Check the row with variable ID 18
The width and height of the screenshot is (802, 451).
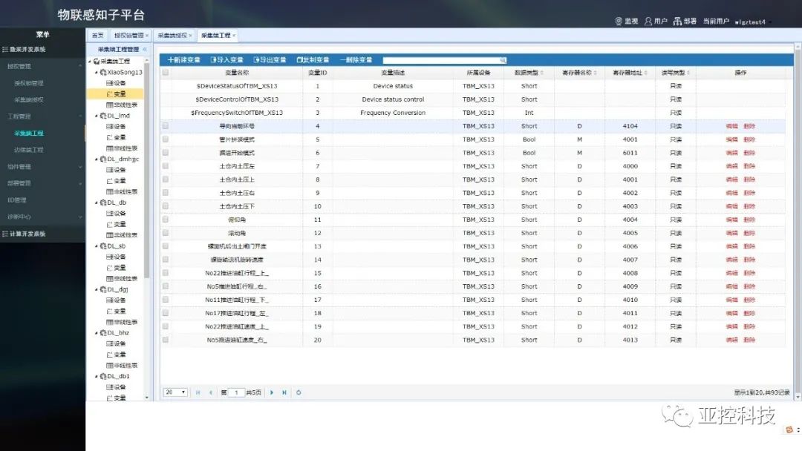pyautogui.click(x=165, y=313)
